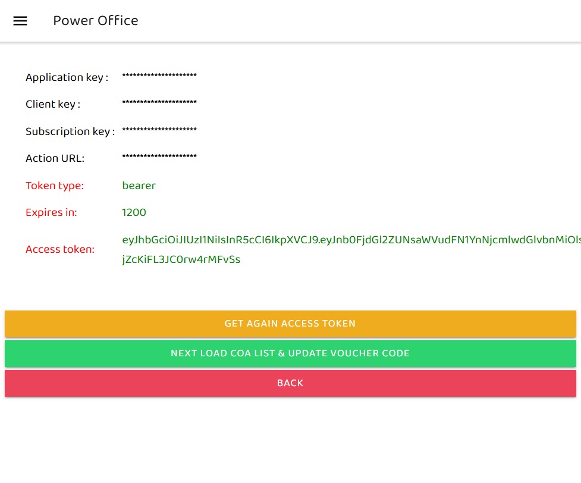Select the expires-in value 1200
Screen dimensions: 581x483
(x=134, y=212)
